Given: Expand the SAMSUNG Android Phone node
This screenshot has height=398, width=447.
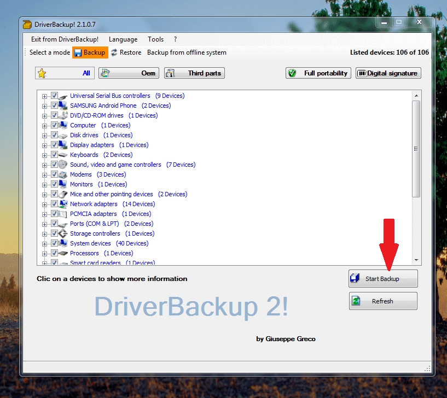Looking at the screenshot, I should click(x=45, y=106).
